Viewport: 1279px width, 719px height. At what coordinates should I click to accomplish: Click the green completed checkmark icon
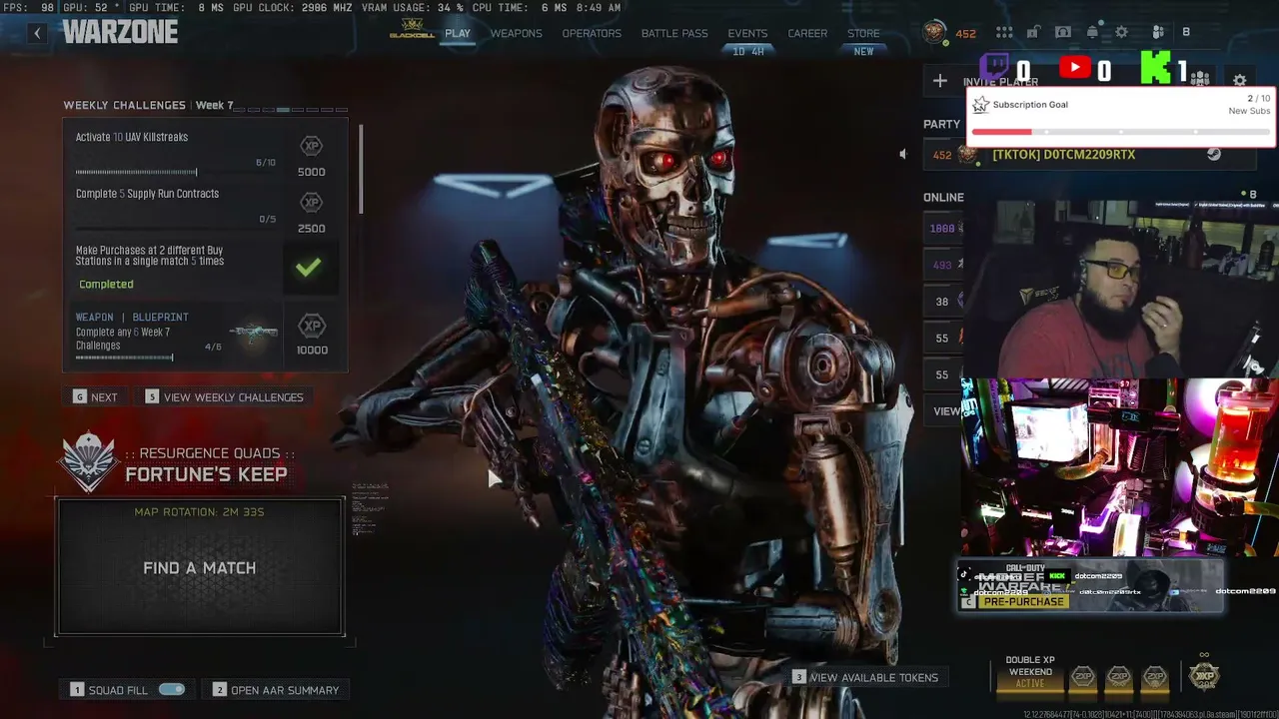(308, 267)
